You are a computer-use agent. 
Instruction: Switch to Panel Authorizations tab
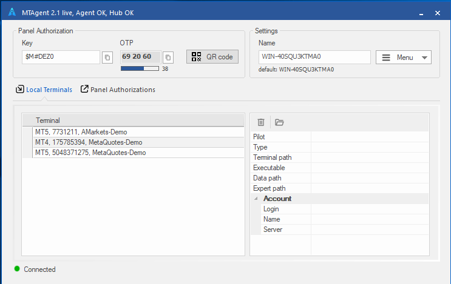[x=123, y=90]
